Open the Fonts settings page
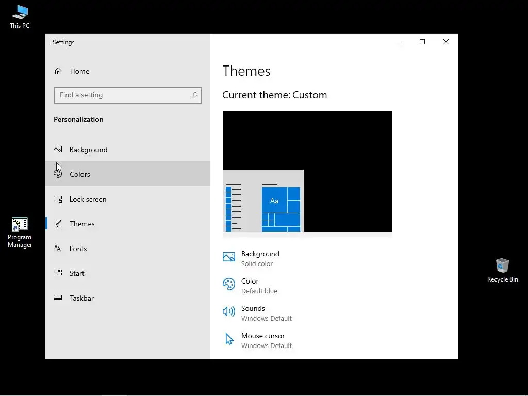 coord(128,249)
